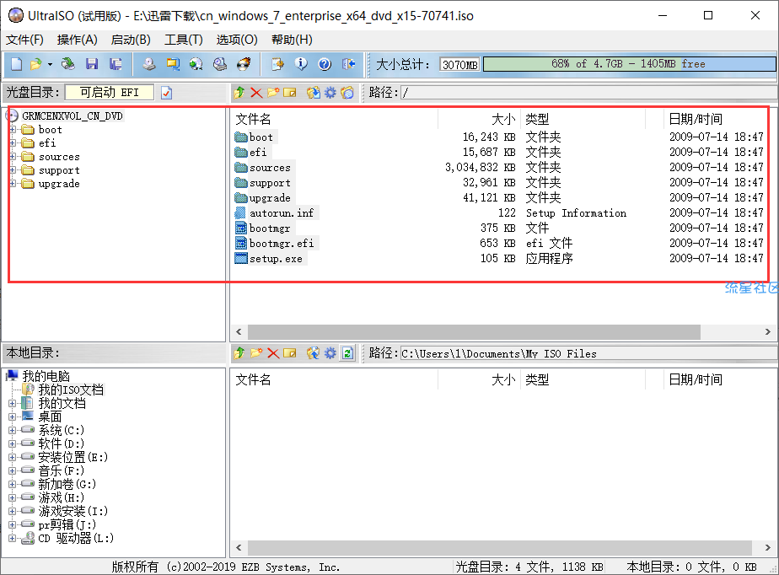Refresh the local directory with the green arrows icon
The image size is (779, 575).
(347, 353)
